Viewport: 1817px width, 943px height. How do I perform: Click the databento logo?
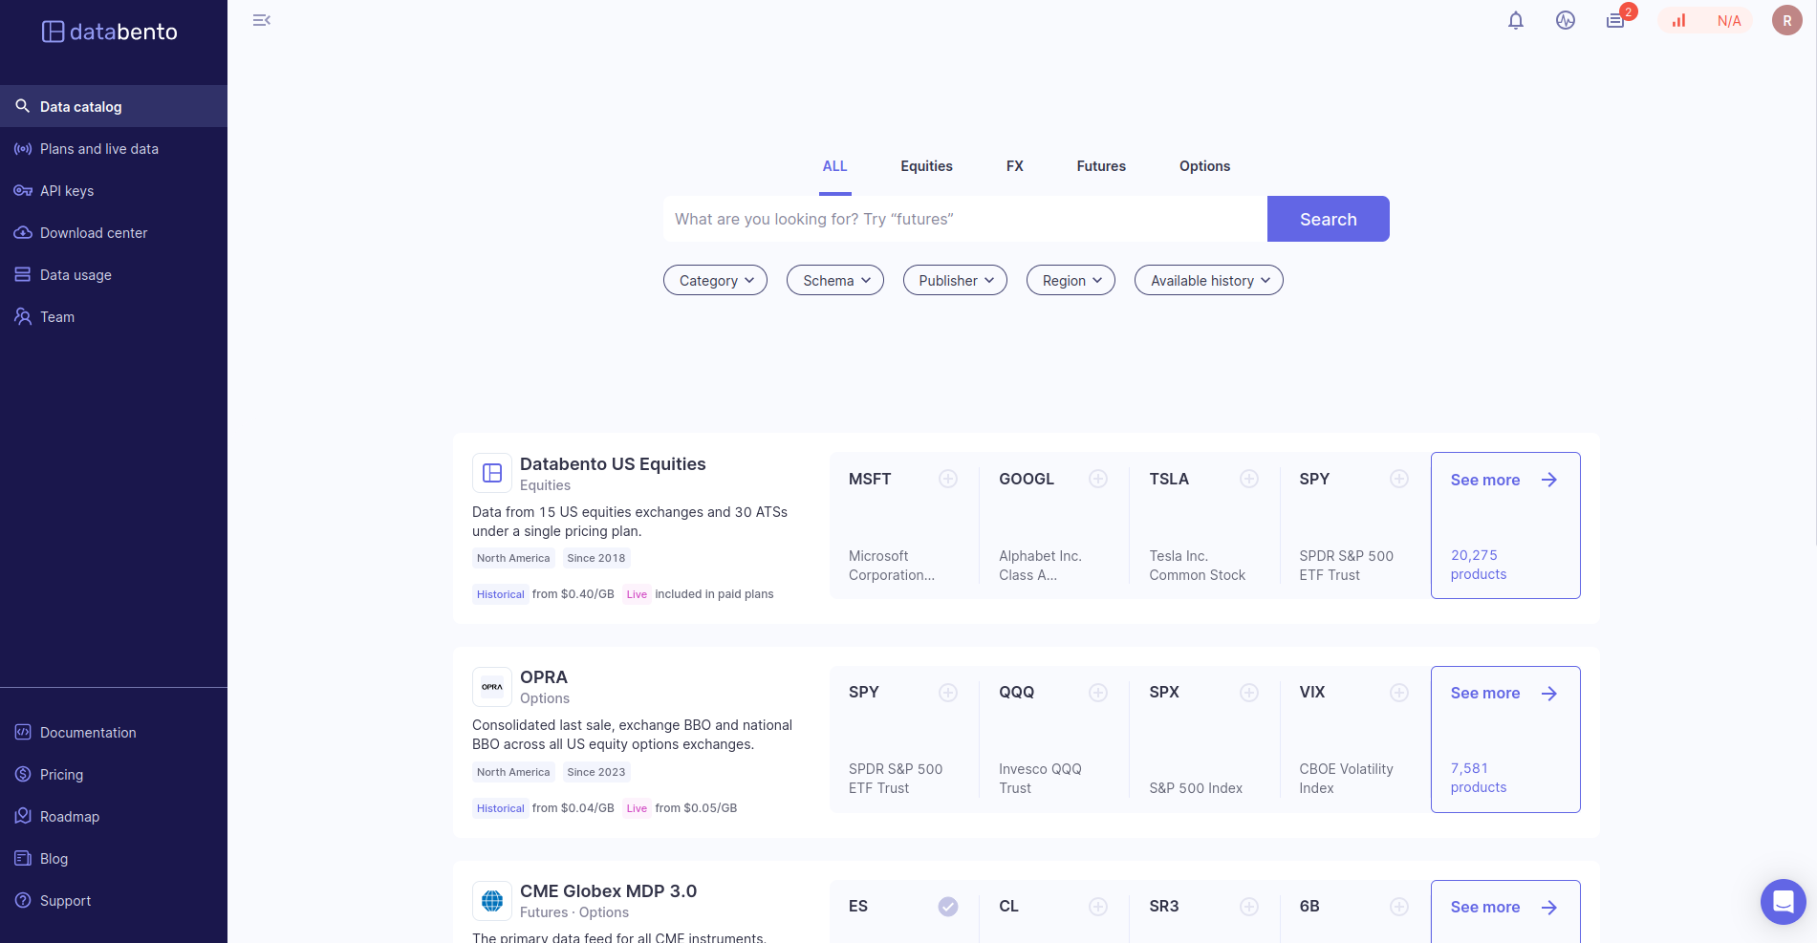110,32
